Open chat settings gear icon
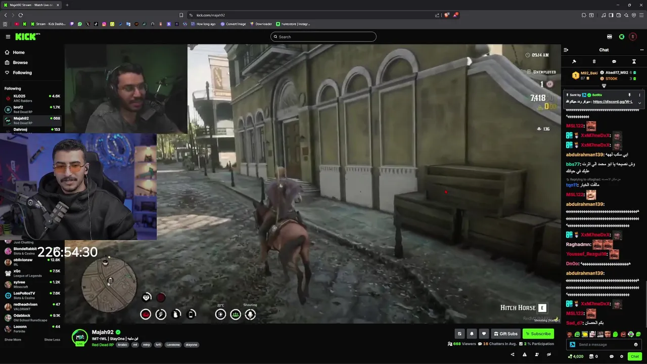Image resolution: width=647 pixels, height=364 pixels. [622, 356]
